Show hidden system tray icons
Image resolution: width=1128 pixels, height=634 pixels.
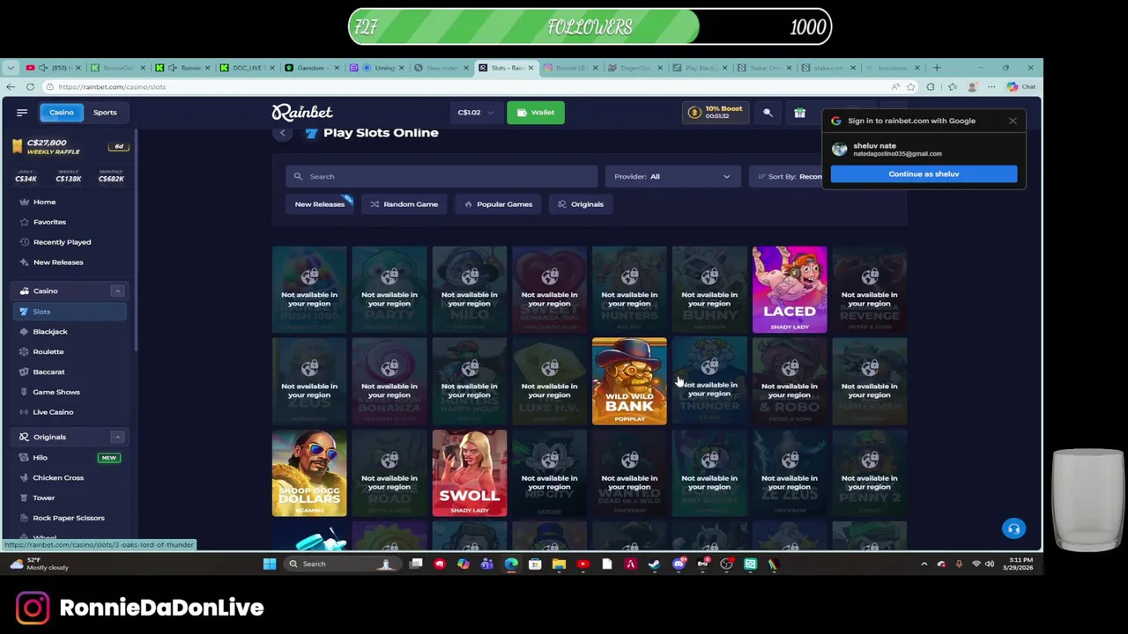click(x=924, y=564)
